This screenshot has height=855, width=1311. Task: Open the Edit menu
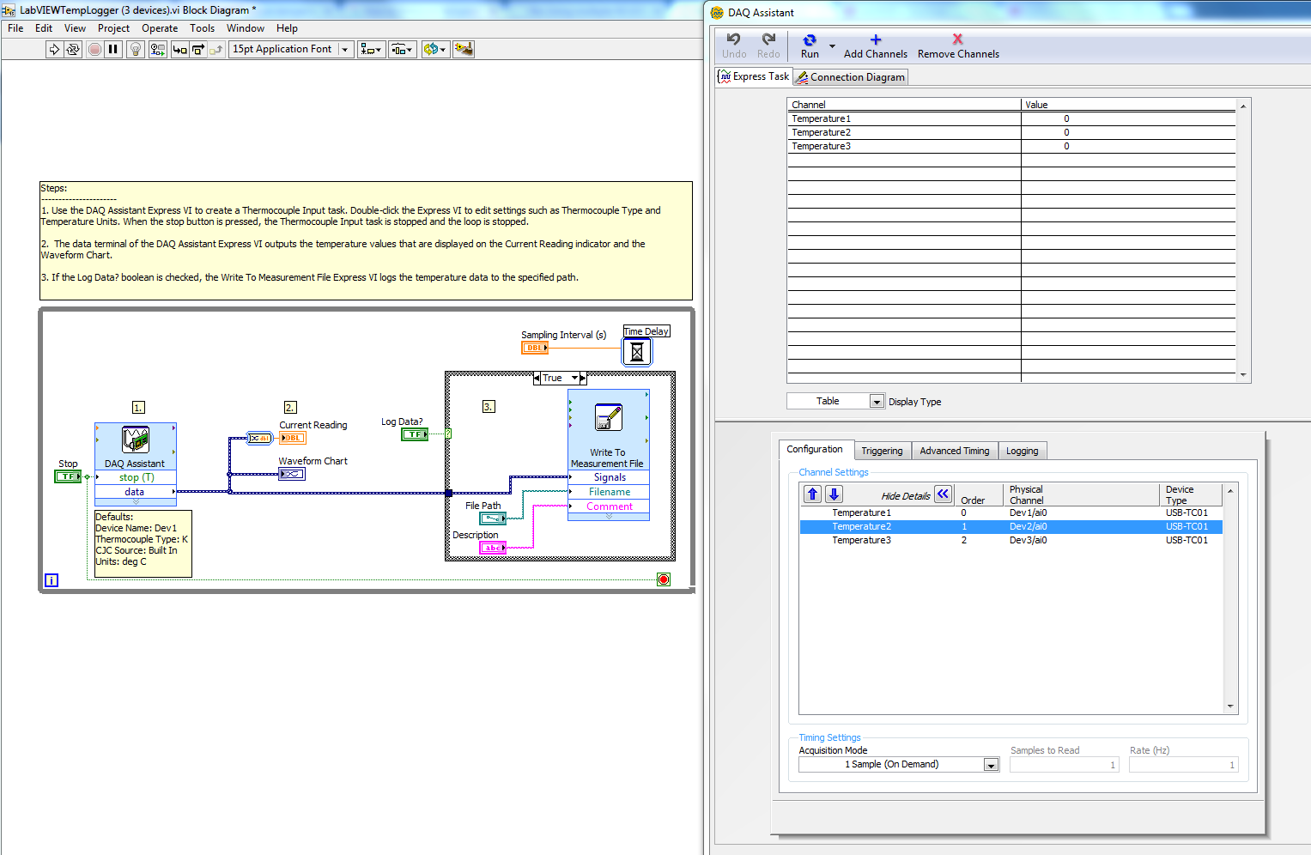[44, 28]
